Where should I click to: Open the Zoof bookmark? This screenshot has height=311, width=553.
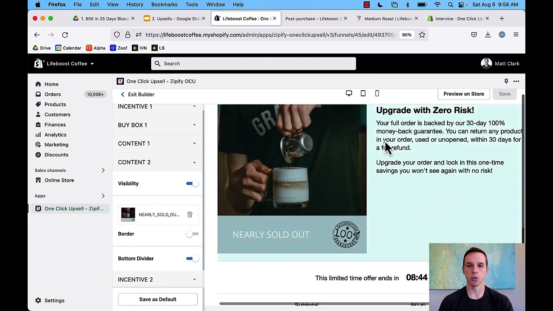[118, 48]
